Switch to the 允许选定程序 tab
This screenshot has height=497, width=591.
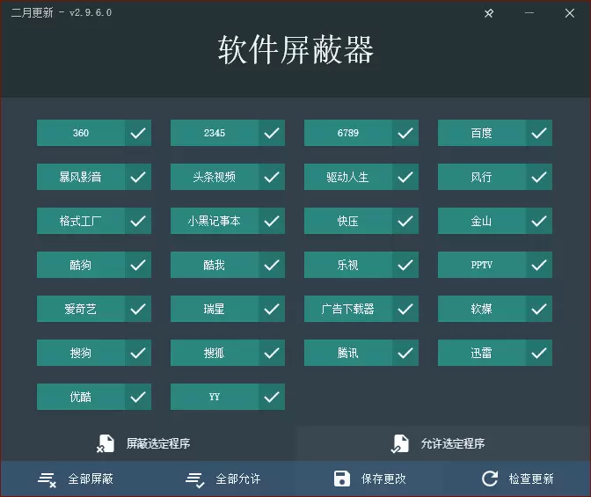pos(443,443)
